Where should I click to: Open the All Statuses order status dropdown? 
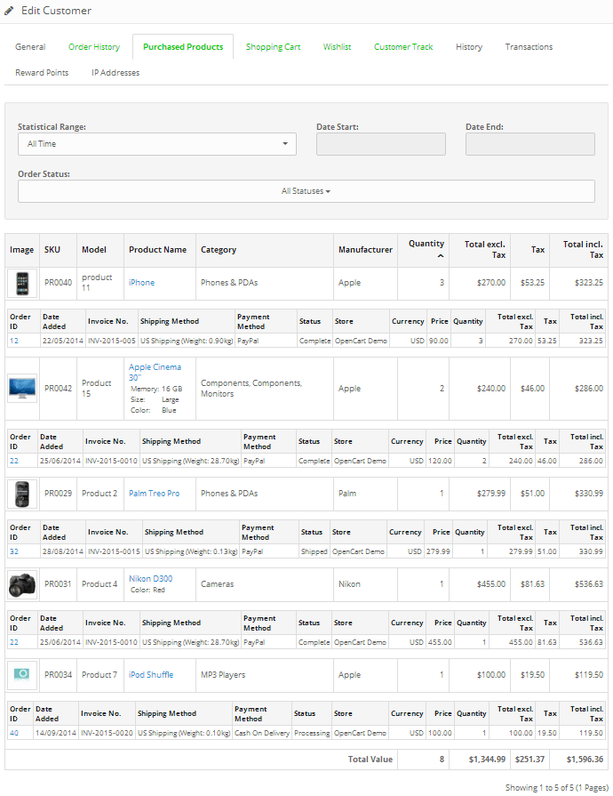(306, 191)
